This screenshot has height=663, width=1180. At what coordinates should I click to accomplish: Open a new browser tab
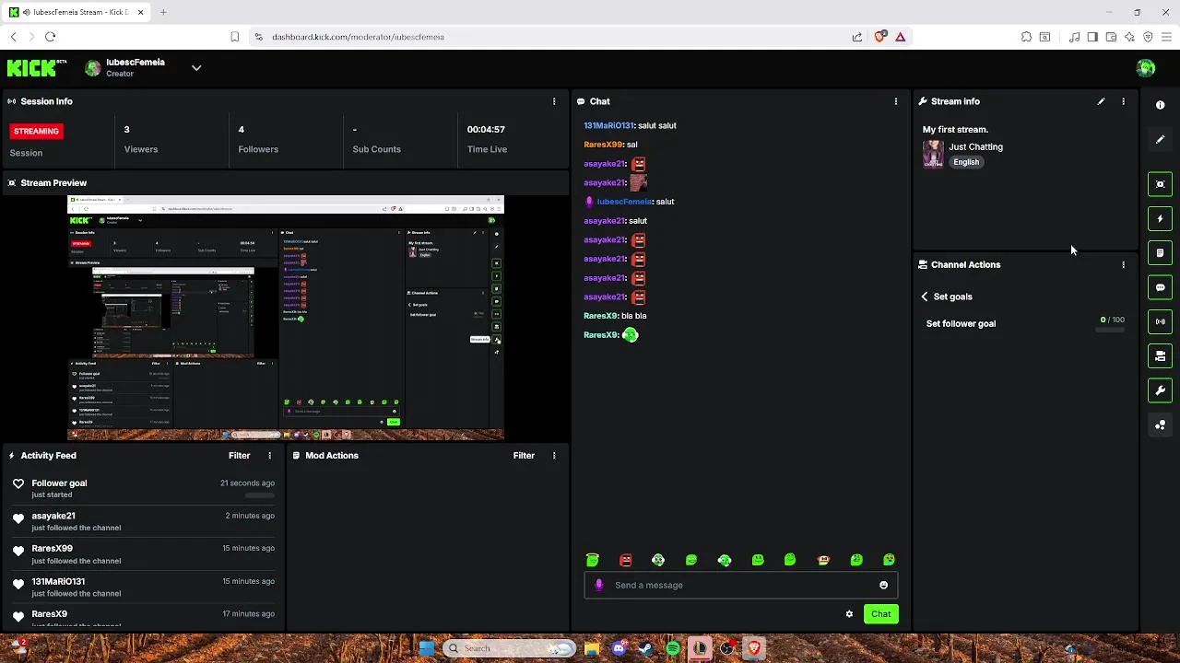click(x=163, y=12)
